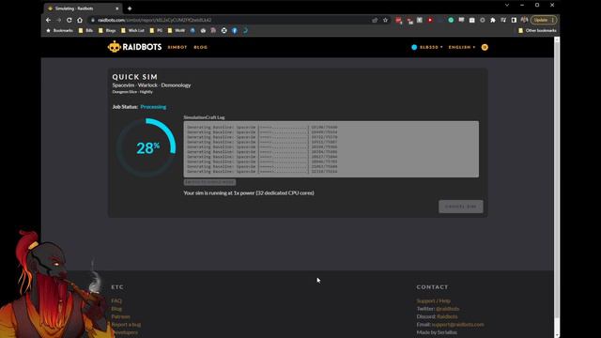
Task: Open the Wish List bookmark folder
Action: point(132,30)
